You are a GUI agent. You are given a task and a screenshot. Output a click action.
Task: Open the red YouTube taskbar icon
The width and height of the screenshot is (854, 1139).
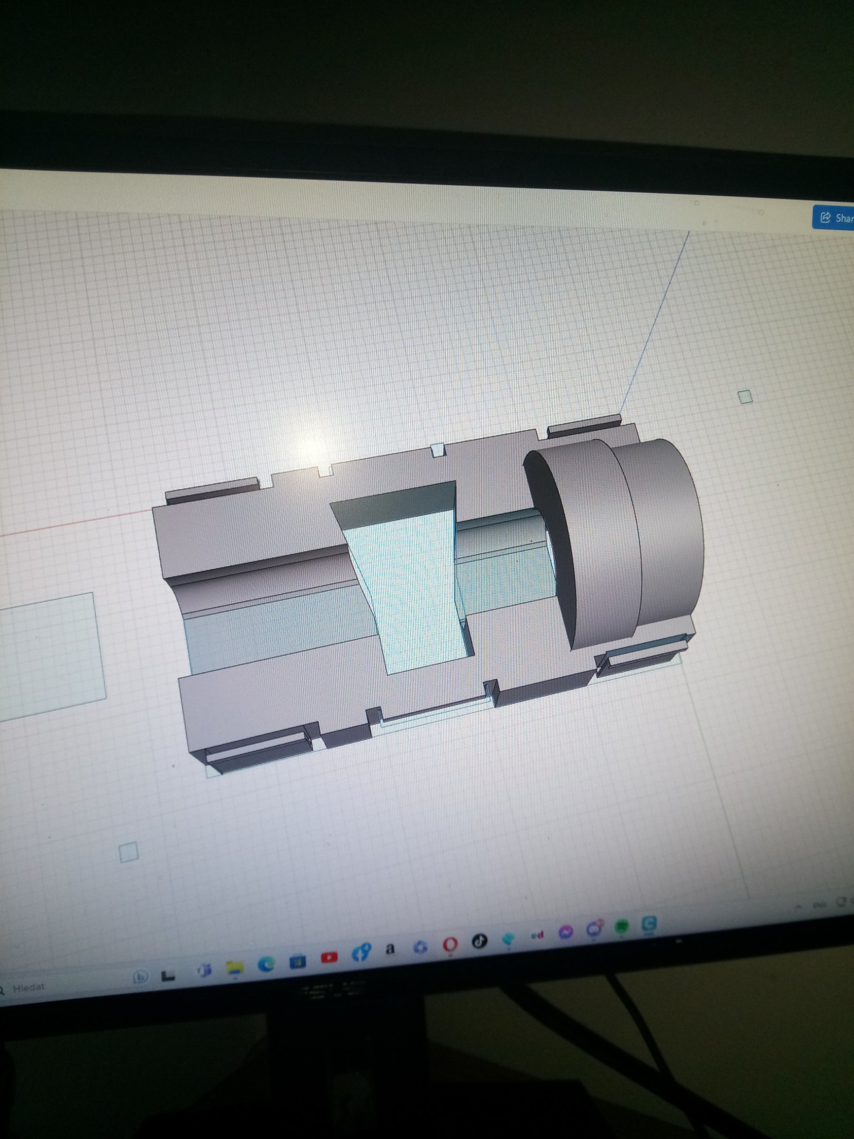[x=329, y=957]
